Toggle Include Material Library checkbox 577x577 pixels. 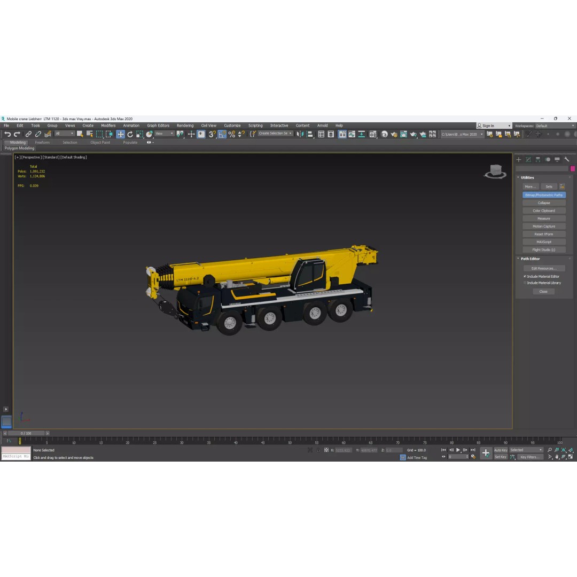pyautogui.click(x=525, y=283)
